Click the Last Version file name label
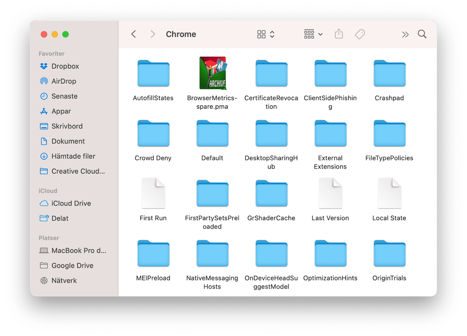 pyautogui.click(x=330, y=218)
